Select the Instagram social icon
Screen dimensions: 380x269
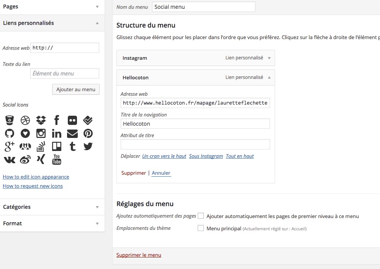tap(41, 133)
